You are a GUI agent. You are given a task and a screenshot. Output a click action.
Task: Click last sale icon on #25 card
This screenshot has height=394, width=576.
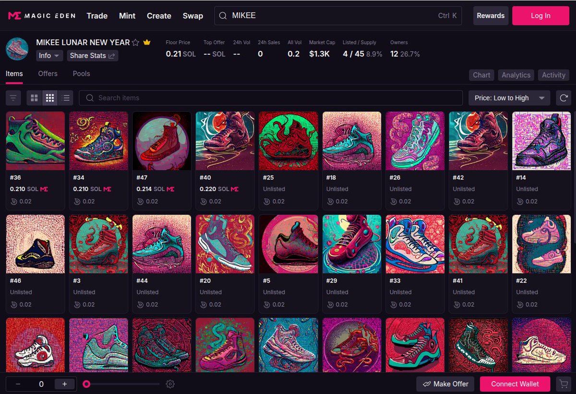[266, 202]
